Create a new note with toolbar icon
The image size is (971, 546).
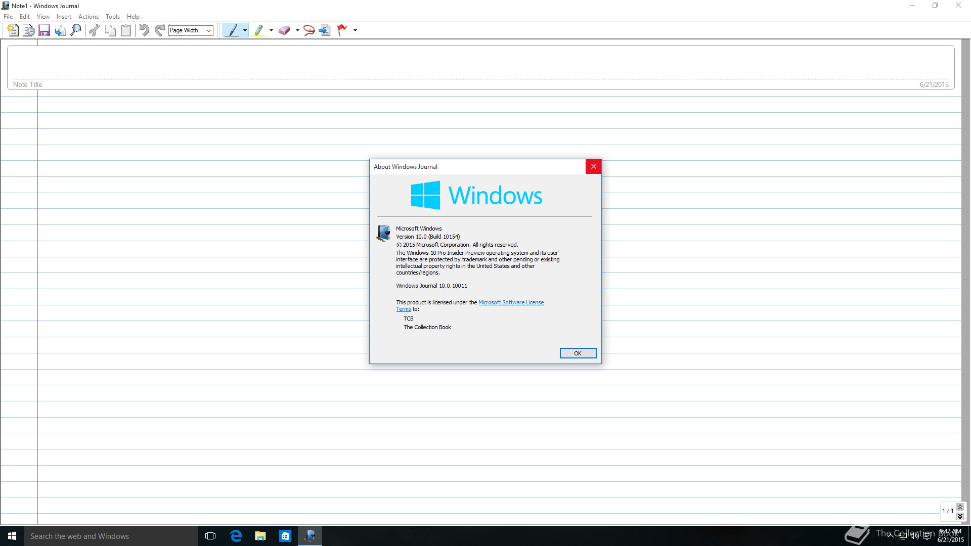[x=13, y=30]
